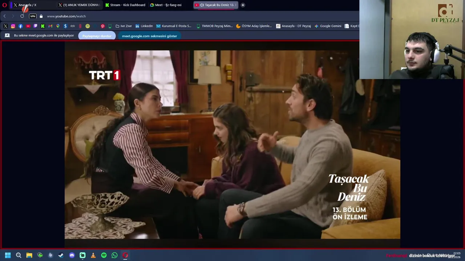
Task: Click the padlock site info icon
Action: tap(41, 16)
